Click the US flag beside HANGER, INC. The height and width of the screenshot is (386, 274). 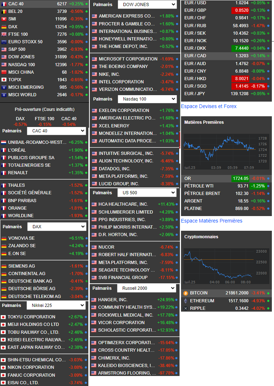[x=94, y=300]
